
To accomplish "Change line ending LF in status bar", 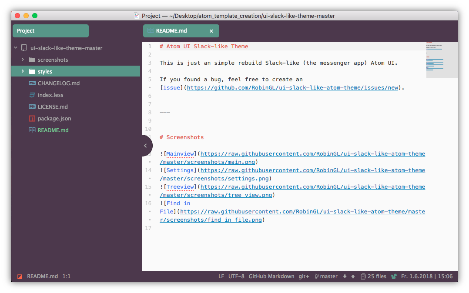I will pos(221,276).
